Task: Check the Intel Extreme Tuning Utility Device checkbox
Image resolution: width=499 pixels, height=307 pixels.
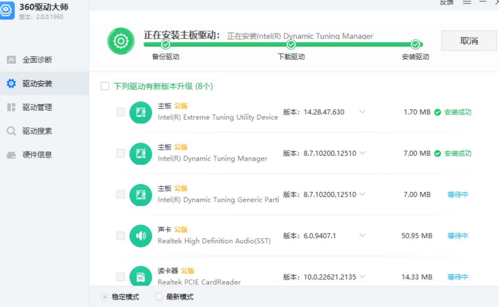Action: coord(121,112)
